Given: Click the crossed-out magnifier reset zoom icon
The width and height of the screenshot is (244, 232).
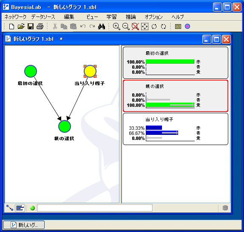Looking at the screenshot, I should click(135, 27).
